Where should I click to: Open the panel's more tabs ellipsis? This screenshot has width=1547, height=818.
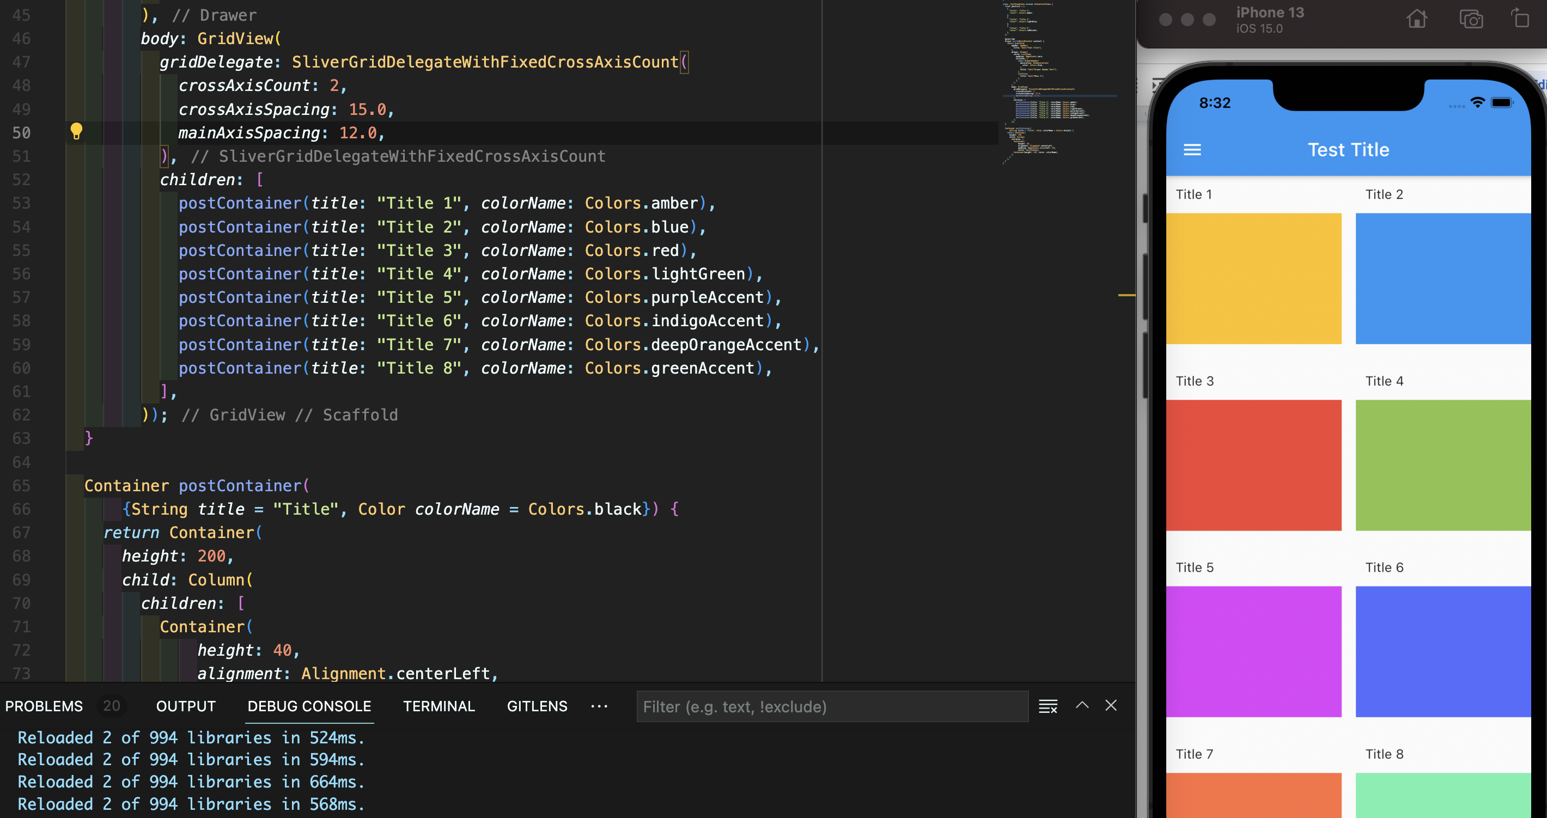pyautogui.click(x=599, y=706)
